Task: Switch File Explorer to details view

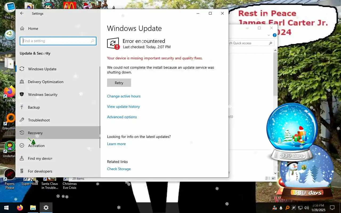Action: click(x=267, y=178)
